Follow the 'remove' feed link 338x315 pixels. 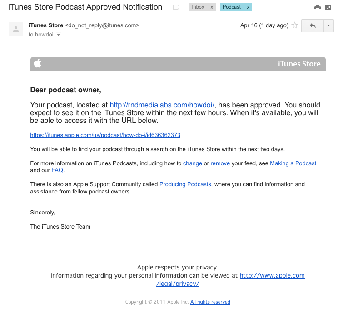coord(220,163)
